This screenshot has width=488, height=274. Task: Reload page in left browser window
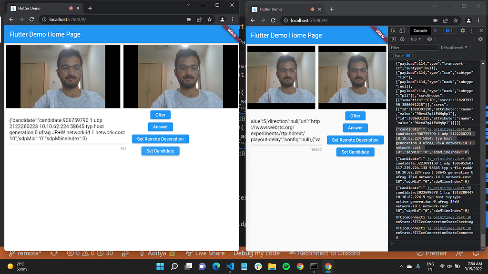31,19
